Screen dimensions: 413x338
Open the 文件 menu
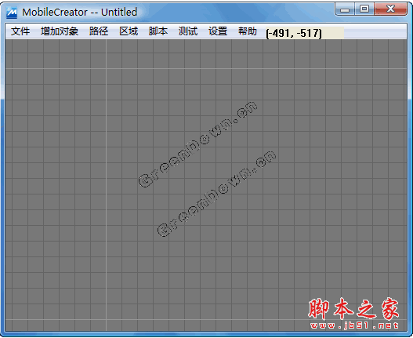point(20,31)
